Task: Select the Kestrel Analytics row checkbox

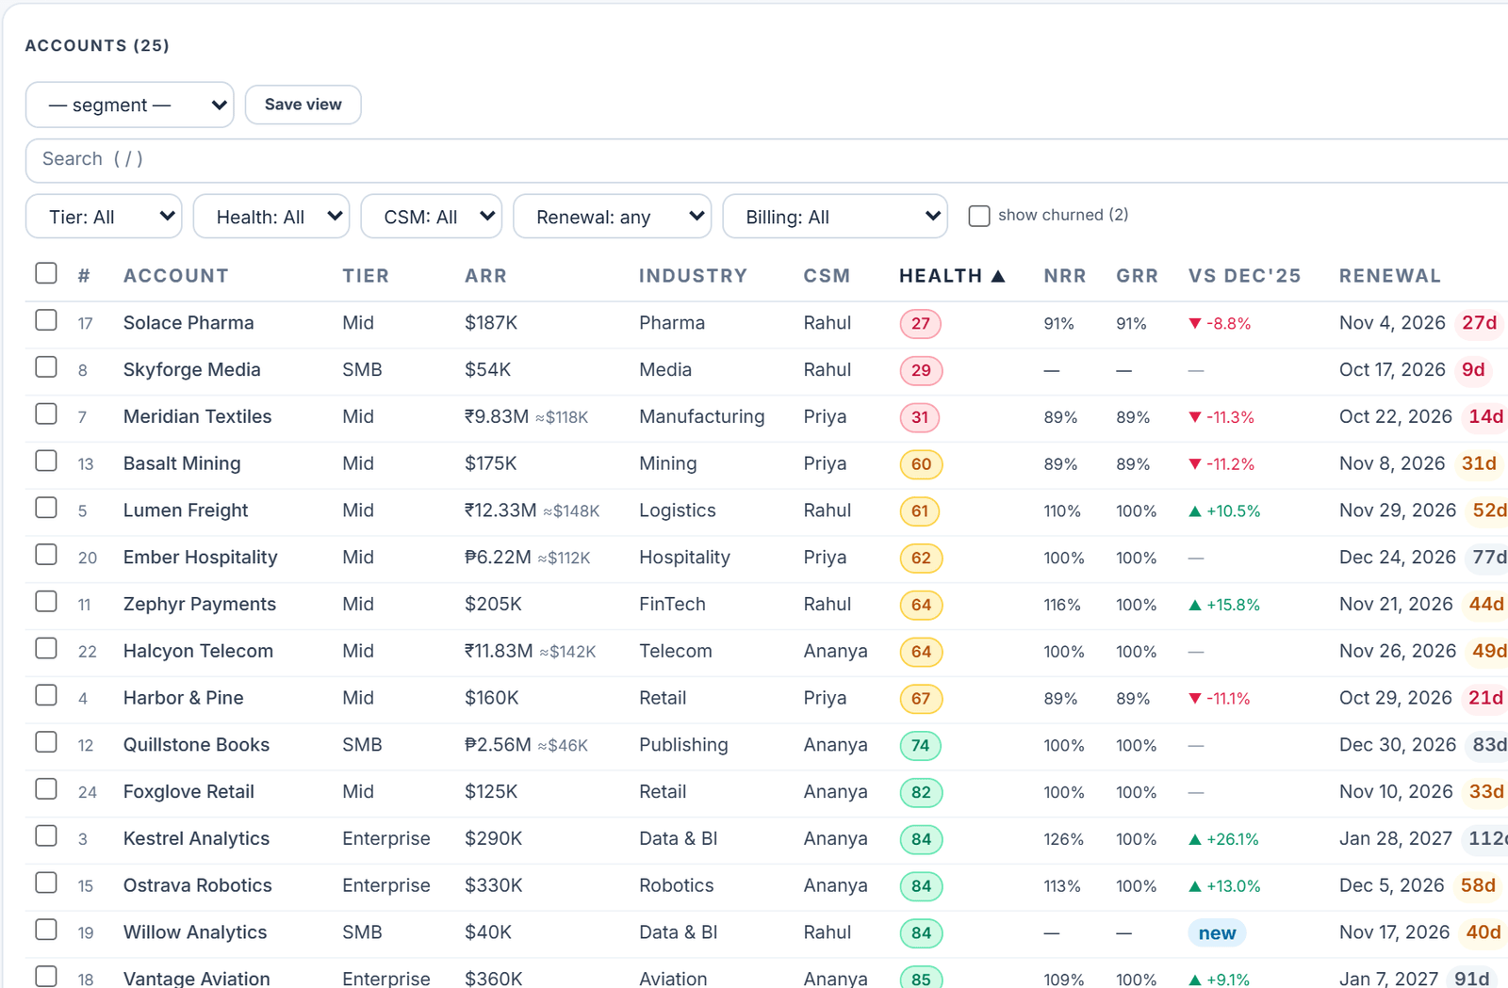Action: pos(46,835)
